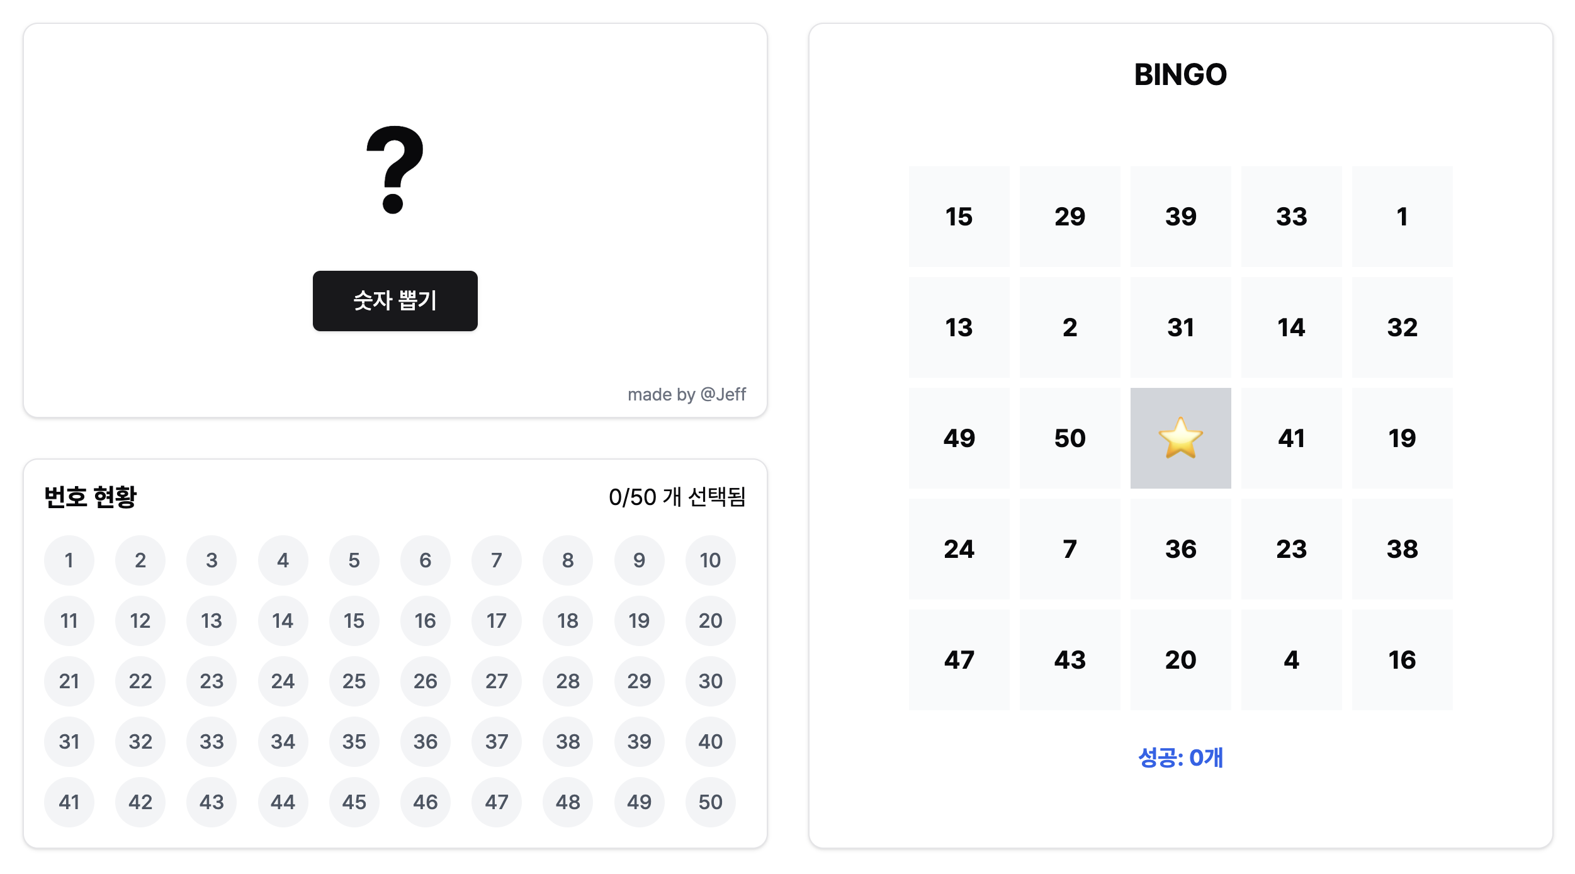Click the 0/50 개 선택됨 counter text
The image size is (1575, 874).
677,497
